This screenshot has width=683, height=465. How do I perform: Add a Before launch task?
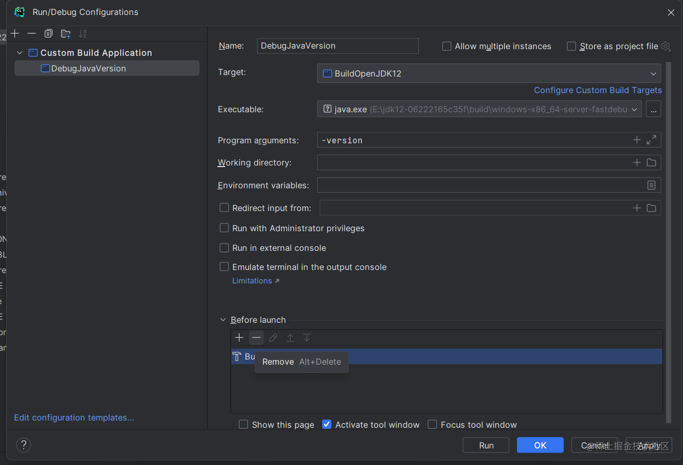coord(239,338)
